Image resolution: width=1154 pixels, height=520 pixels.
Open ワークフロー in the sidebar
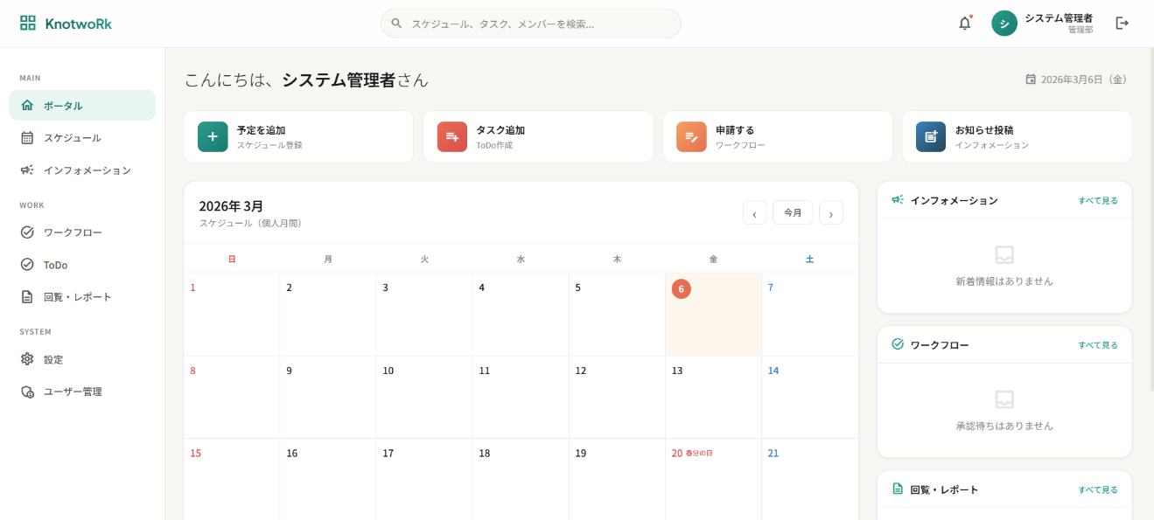[82, 232]
